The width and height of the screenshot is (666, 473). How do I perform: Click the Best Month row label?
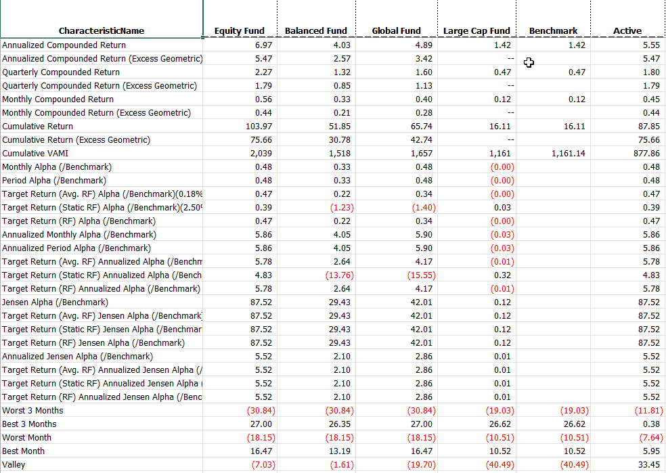tap(23, 451)
